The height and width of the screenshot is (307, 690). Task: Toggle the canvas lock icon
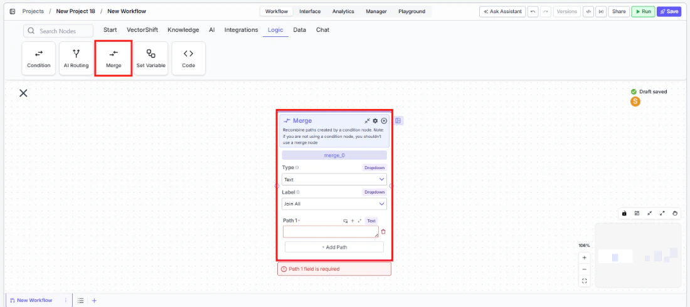click(624, 213)
